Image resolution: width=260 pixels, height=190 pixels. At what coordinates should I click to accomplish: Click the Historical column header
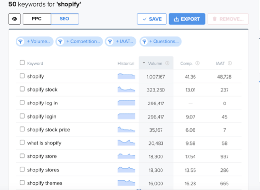(x=126, y=64)
